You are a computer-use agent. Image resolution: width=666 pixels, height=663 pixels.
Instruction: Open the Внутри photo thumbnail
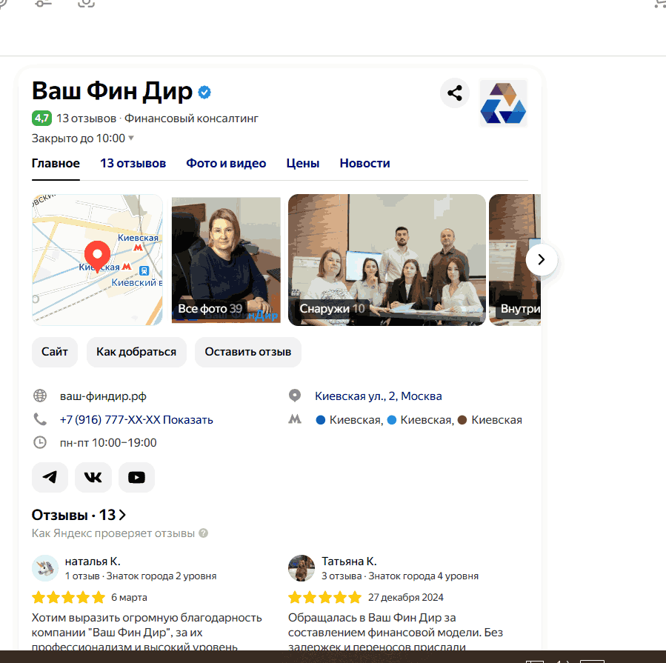pos(515,260)
